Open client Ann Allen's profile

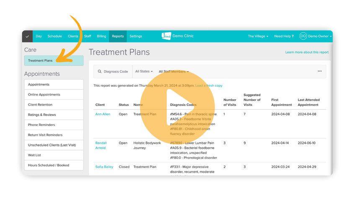pyautogui.click(x=103, y=114)
